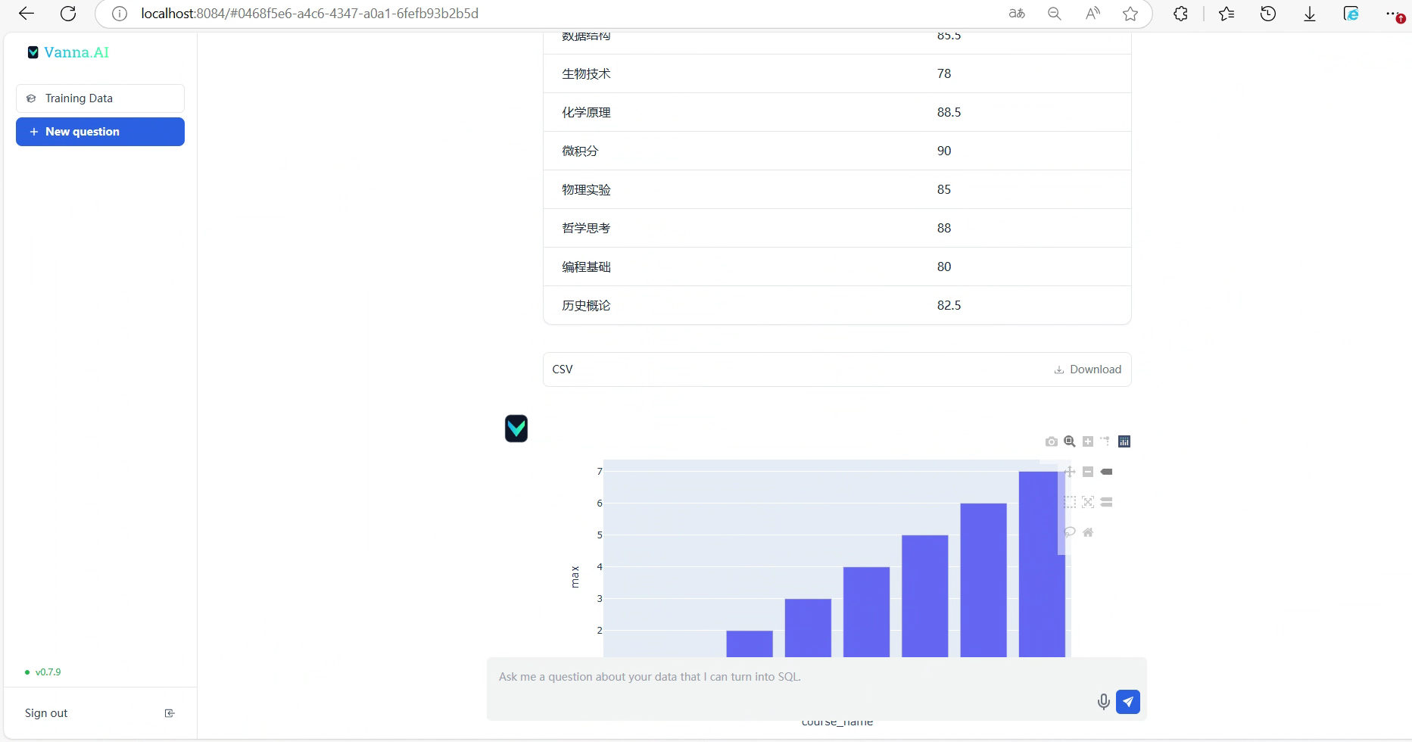Image resolution: width=1412 pixels, height=742 pixels.
Task: Select the chart Zoom tool
Action: pos(1070,441)
